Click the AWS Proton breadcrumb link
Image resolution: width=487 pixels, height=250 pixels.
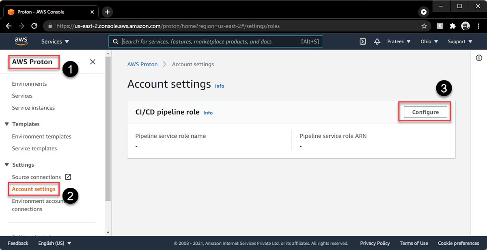point(142,64)
